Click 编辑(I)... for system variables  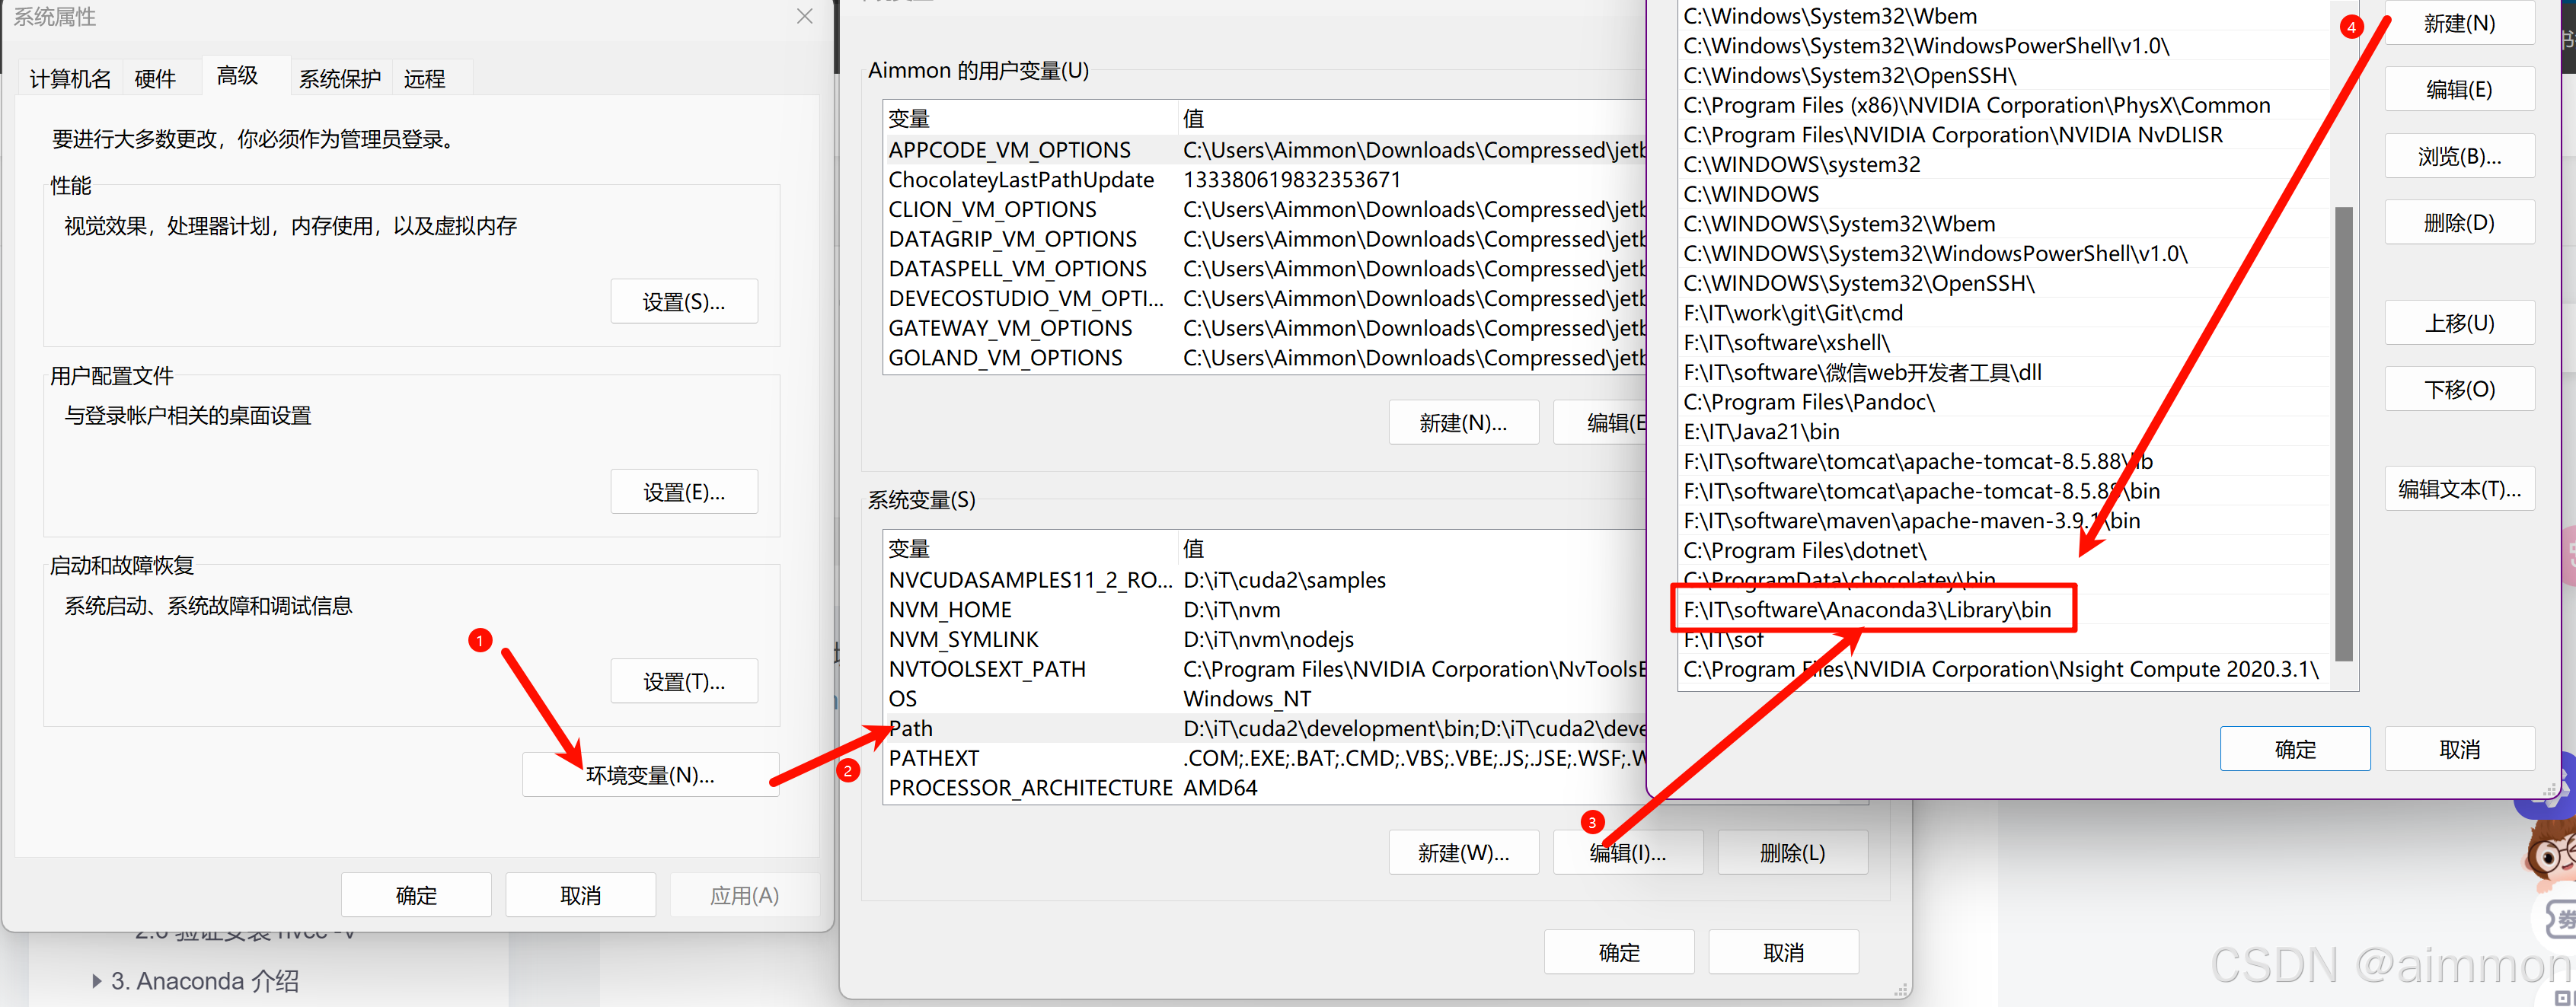coord(1628,853)
